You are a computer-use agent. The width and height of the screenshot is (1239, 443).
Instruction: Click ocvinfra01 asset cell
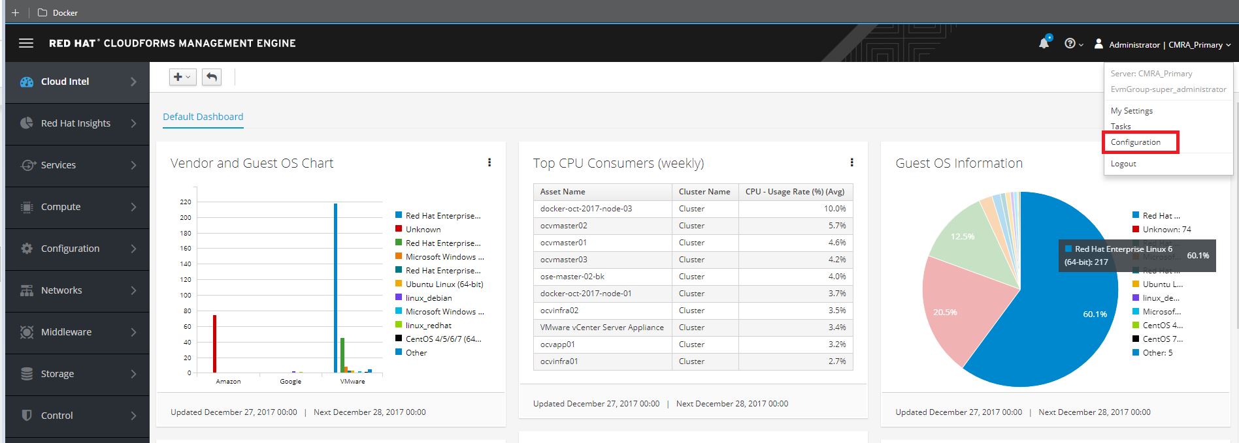pos(603,361)
